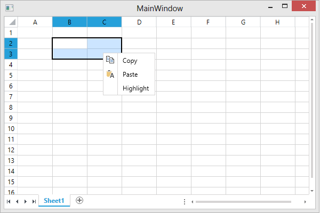Click the horizontal scrollbar thumb
Viewport: 320px width, 213px height.
tap(243, 202)
